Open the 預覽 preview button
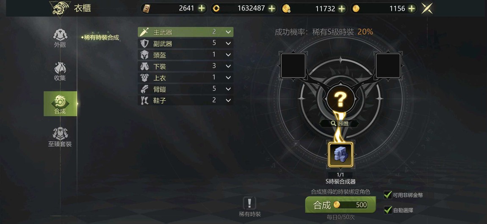This screenshot has width=487, height=224. 340,124
